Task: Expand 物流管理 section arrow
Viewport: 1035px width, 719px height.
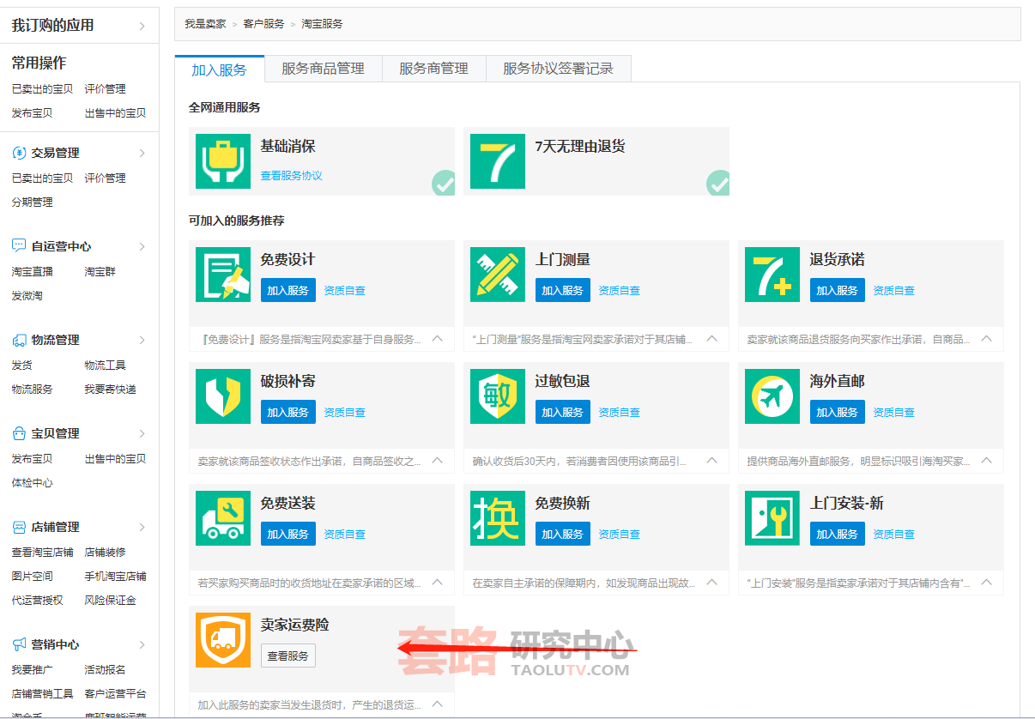Action: (142, 340)
